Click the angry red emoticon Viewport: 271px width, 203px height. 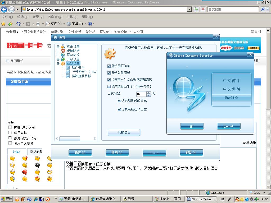coord(25,172)
